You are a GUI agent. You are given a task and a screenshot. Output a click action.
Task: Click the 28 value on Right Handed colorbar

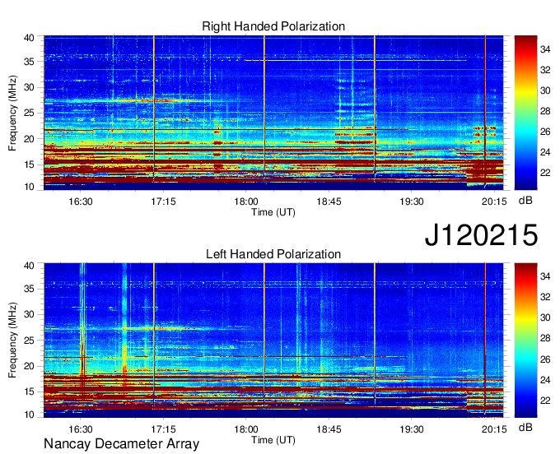tap(545, 111)
